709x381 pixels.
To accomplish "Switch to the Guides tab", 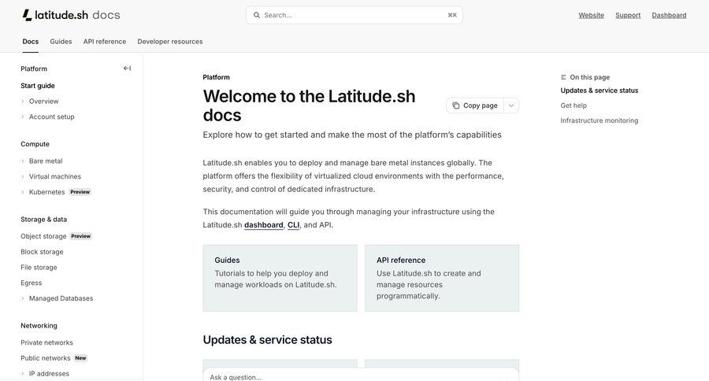I will coord(61,42).
